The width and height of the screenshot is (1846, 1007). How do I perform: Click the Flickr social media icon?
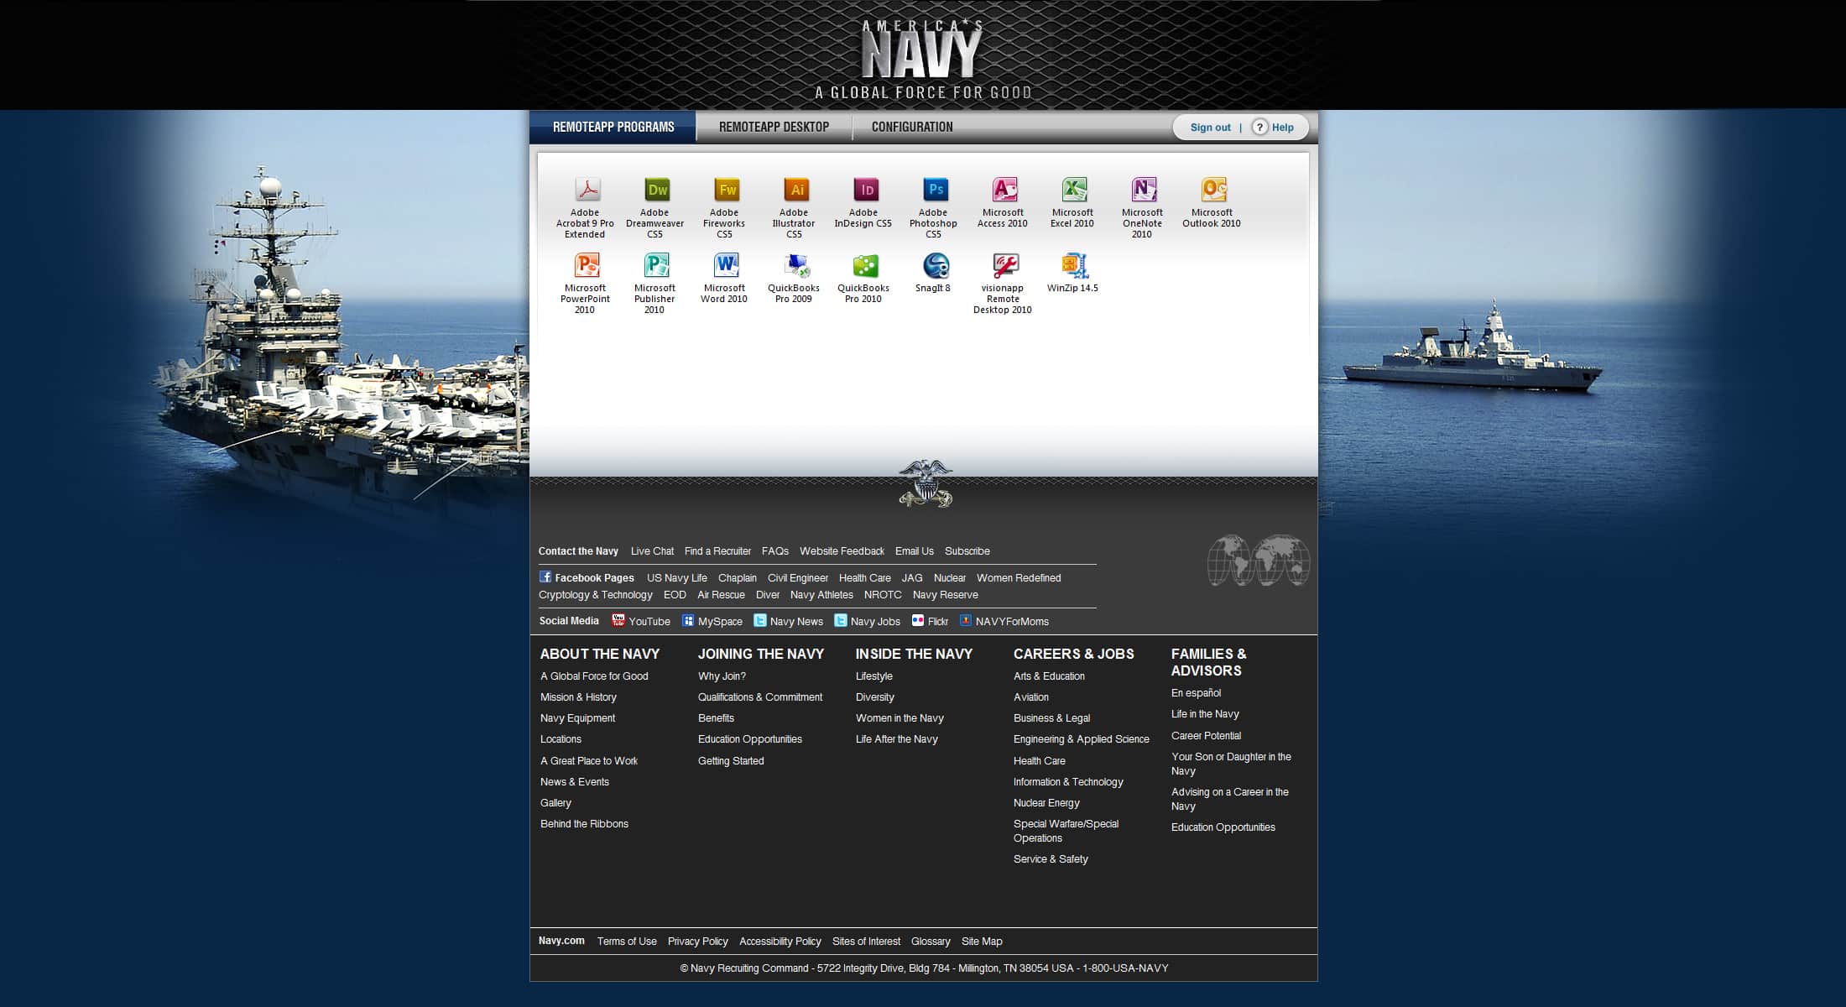point(918,621)
